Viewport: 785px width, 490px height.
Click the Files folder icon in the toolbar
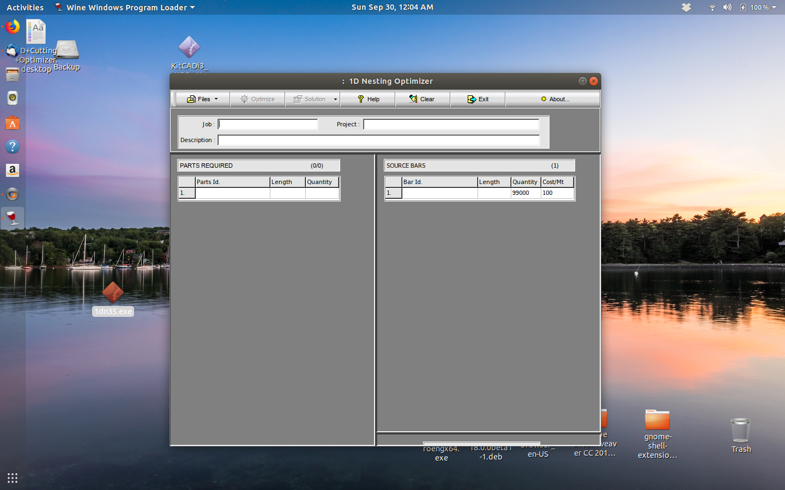(191, 99)
